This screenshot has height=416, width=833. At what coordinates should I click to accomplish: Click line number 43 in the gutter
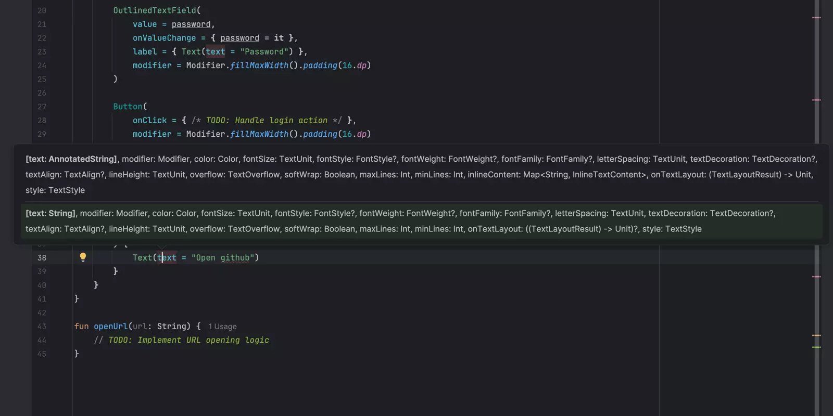pos(42,327)
